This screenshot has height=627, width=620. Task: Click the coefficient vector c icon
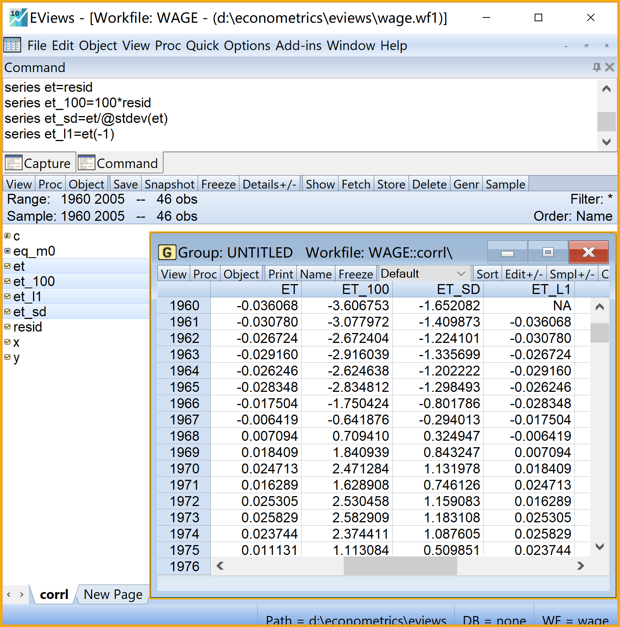(x=7, y=236)
